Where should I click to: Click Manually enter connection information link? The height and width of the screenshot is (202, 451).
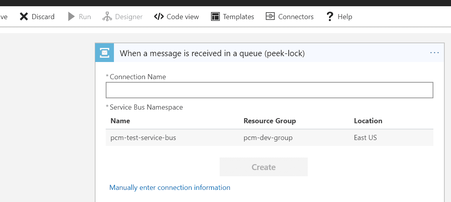170,188
